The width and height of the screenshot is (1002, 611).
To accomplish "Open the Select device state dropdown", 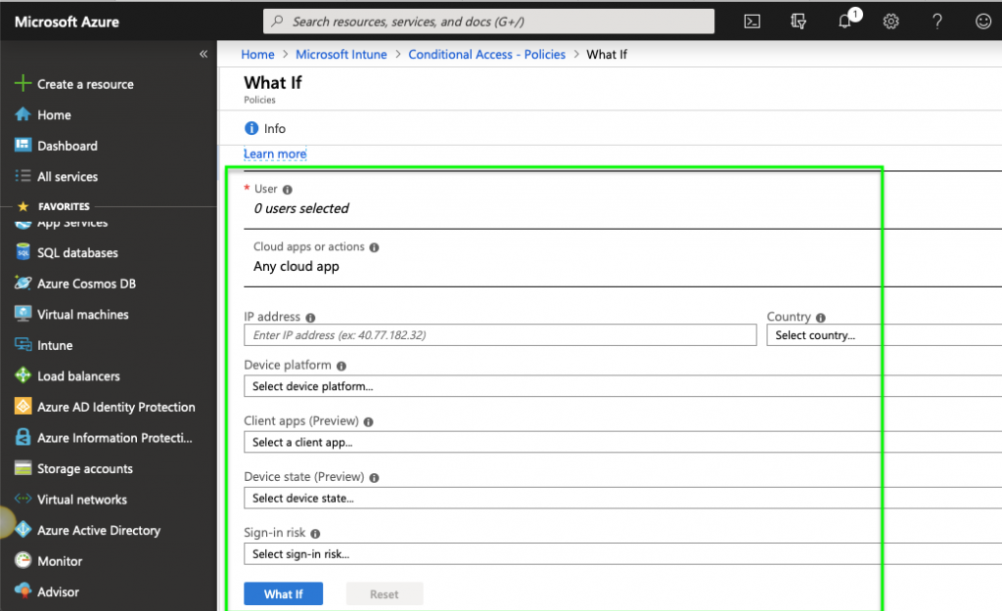I will pos(623,498).
